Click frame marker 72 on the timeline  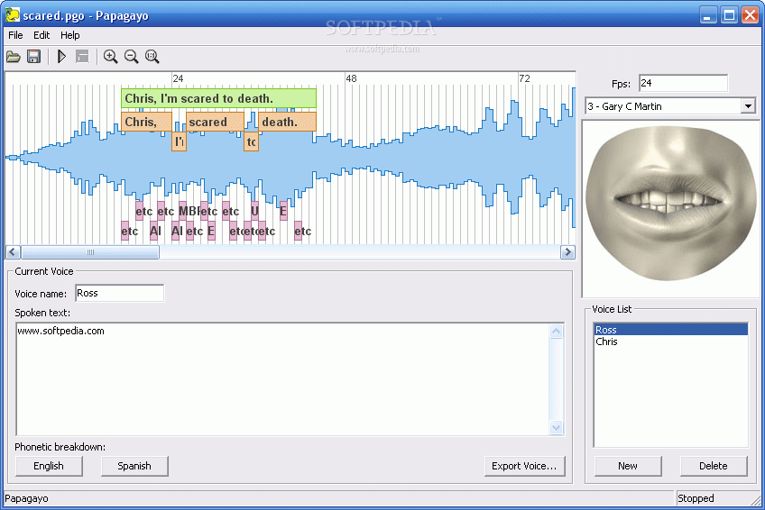click(524, 78)
